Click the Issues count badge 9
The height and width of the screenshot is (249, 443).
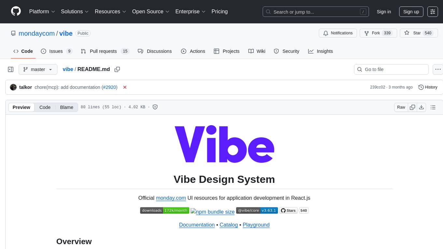[69, 51]
